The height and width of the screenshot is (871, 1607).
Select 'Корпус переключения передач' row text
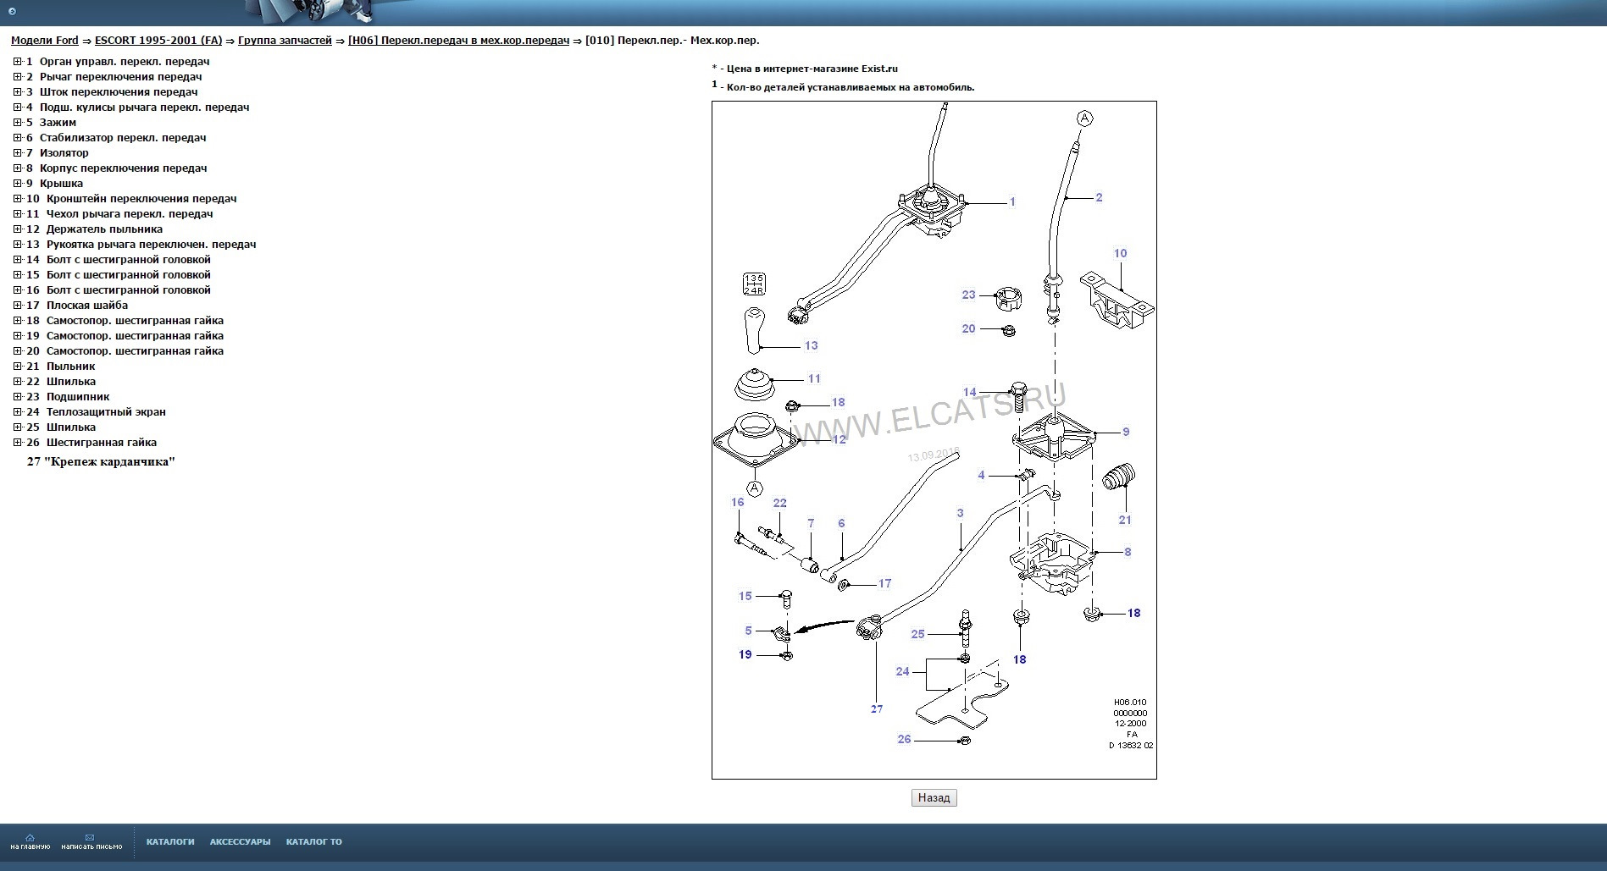(123, 168)
